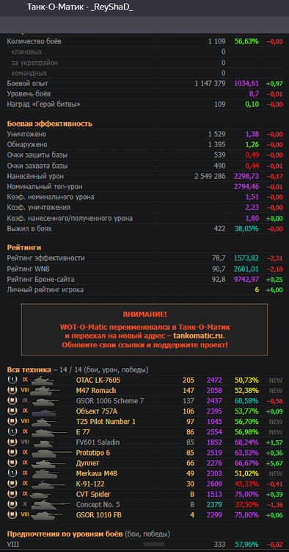The width and height of the screenshot is (289, 552).
Task: Open the Concept No. 5 tank name
Action: click(98, 504)
